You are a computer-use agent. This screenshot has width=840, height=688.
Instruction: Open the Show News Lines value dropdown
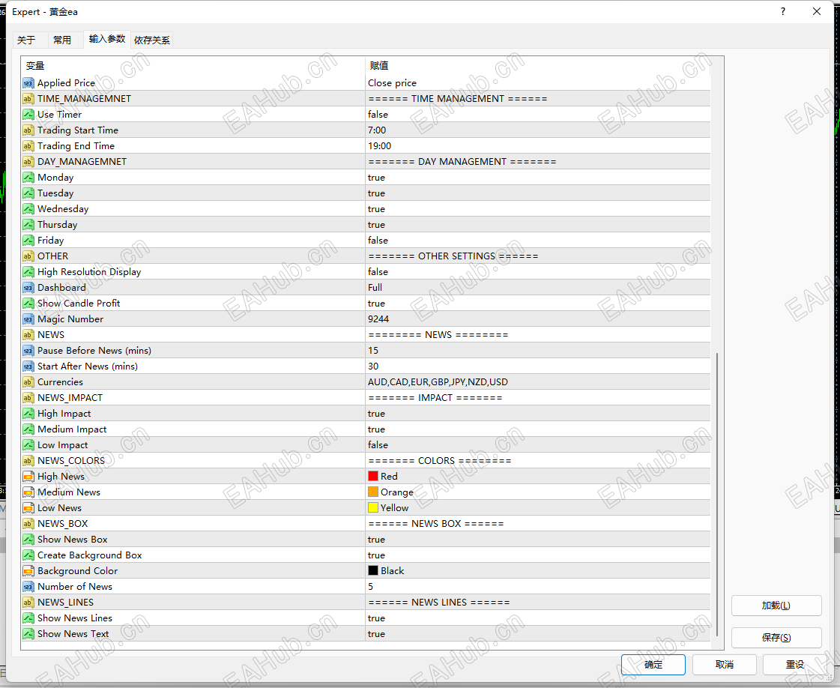click(538, 618)
